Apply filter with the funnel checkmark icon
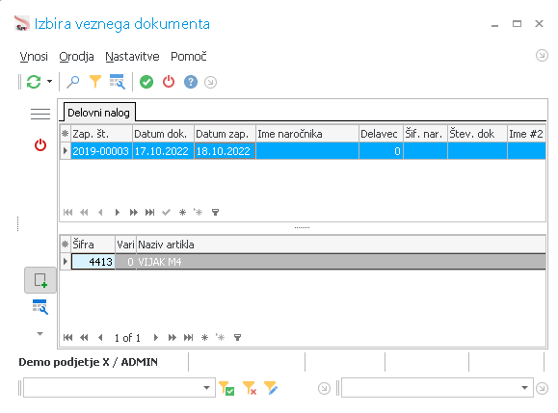This screenshot has width=558, height=413. [226, 388]
